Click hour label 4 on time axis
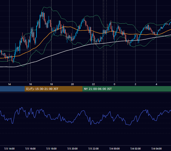The width and height of the screenshot is (171, 151). pyautogui.click(x=156, y=84)
